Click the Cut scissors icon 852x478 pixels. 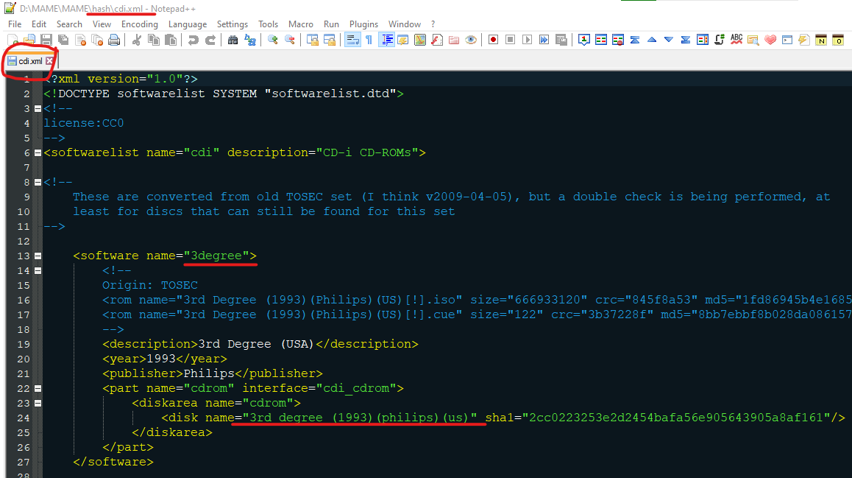click(137, 40)
